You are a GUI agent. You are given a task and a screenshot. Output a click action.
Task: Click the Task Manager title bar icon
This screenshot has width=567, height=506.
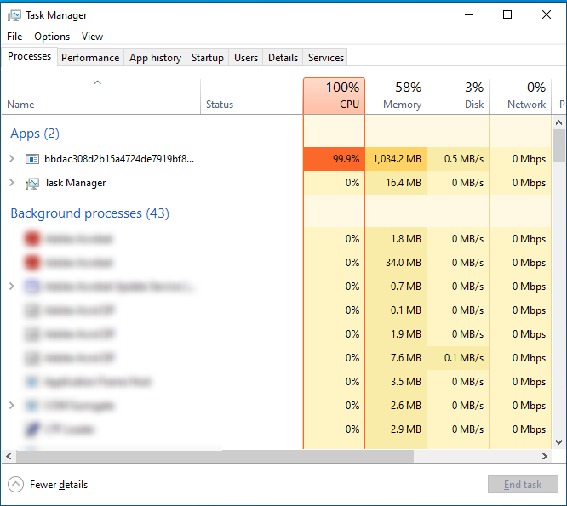(x=14, y=15)
